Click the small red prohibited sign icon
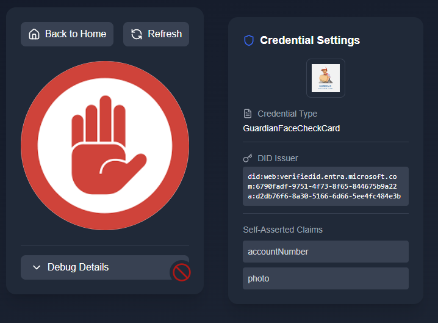Screen dimensions: 438x323 click(x=181, y=272)
